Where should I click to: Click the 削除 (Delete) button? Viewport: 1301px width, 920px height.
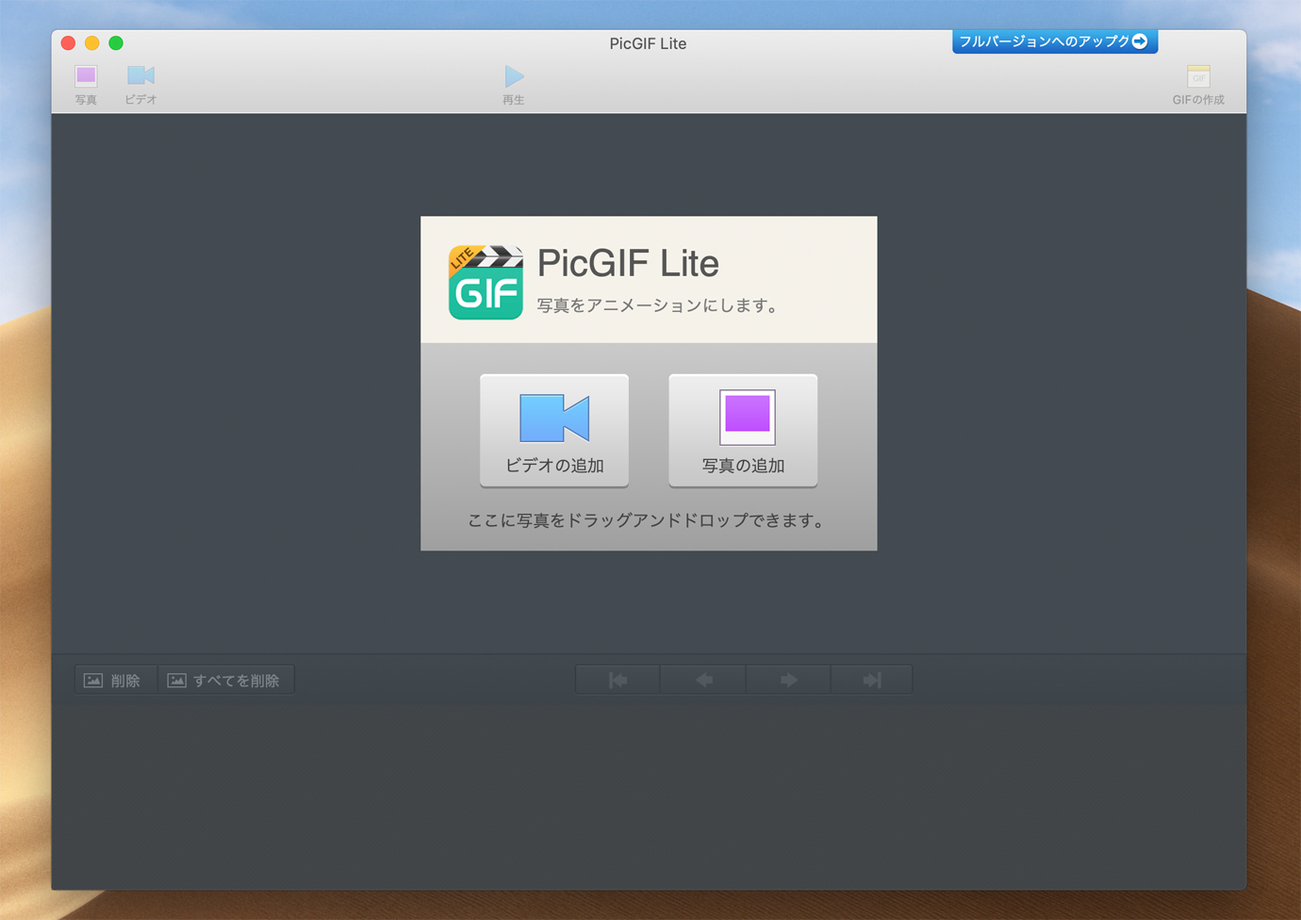pos(114,680)
